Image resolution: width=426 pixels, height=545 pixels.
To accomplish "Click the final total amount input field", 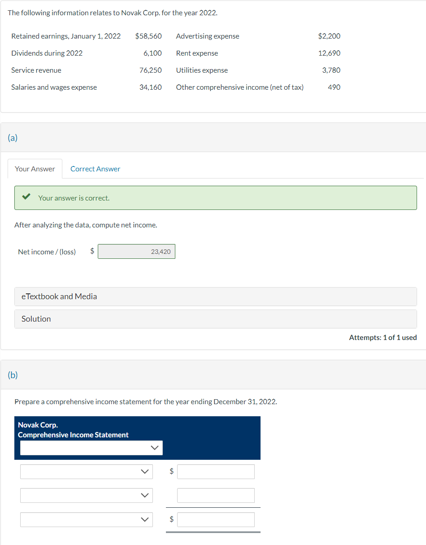I will pos(216,519).
